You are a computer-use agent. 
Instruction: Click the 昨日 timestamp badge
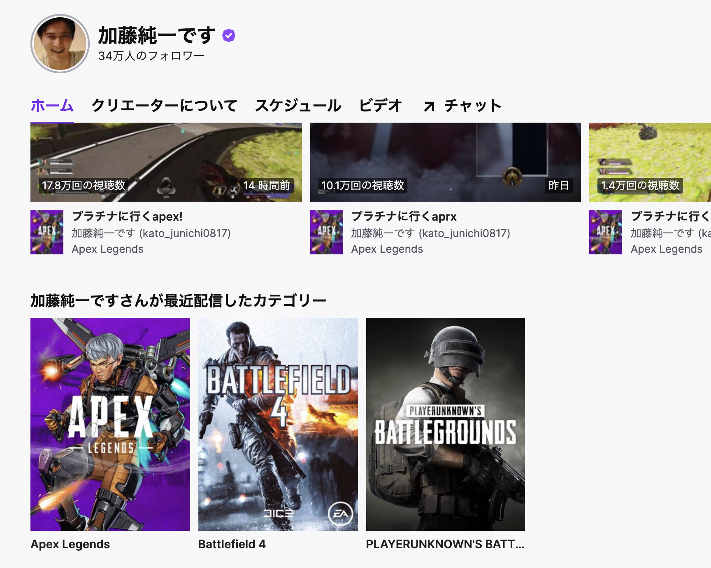[559, 186]
